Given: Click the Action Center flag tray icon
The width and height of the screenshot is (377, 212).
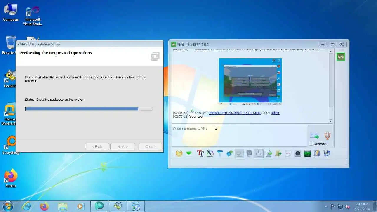Looking at the screenshot, I should point(333,206).
